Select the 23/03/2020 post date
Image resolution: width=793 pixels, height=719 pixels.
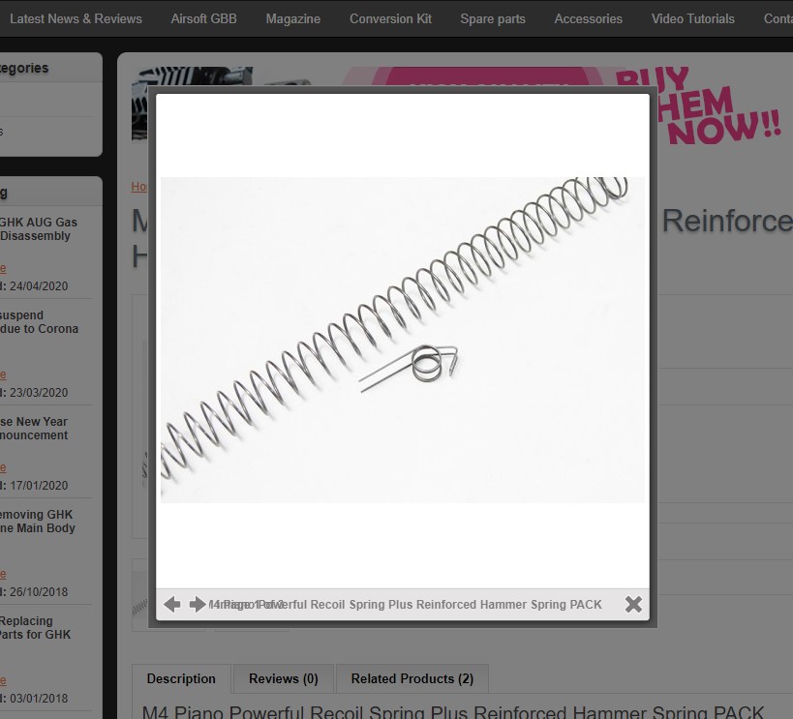click(x=39, y=392)
